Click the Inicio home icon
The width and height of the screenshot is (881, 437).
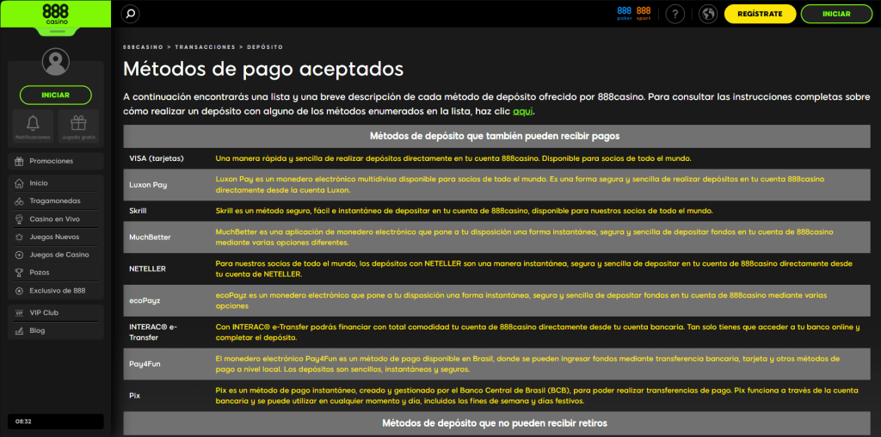tap(19, 183)
